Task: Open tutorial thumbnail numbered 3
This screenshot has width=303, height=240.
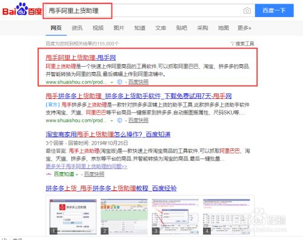Action: [175, 217]
